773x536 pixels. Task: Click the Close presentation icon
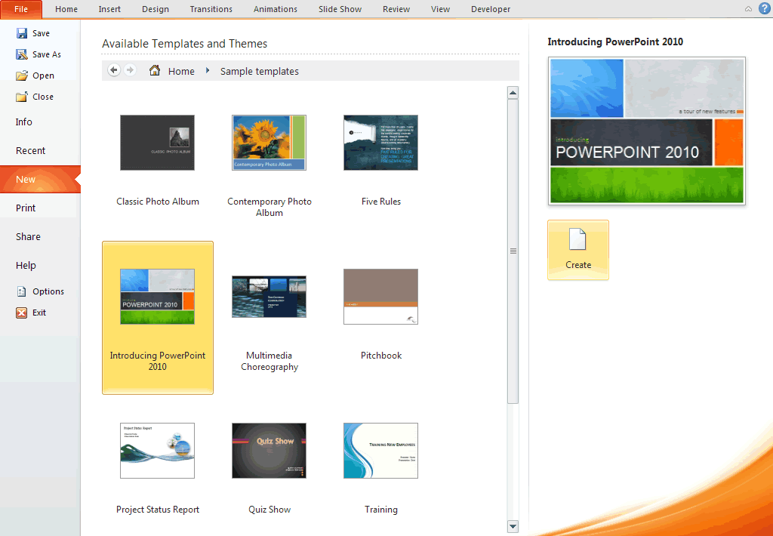tap(21, 97)
